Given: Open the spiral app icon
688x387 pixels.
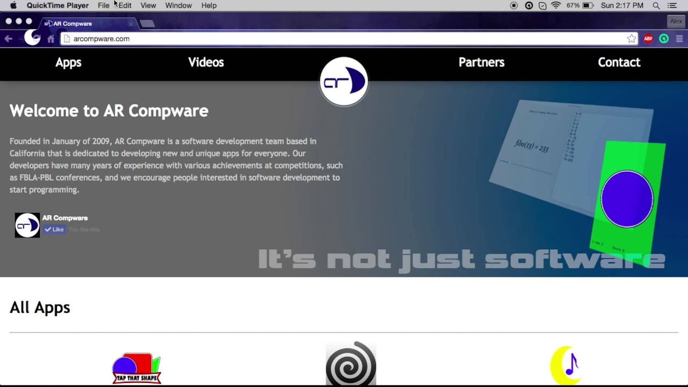Looking at the screenshot, I should (351, 364).
